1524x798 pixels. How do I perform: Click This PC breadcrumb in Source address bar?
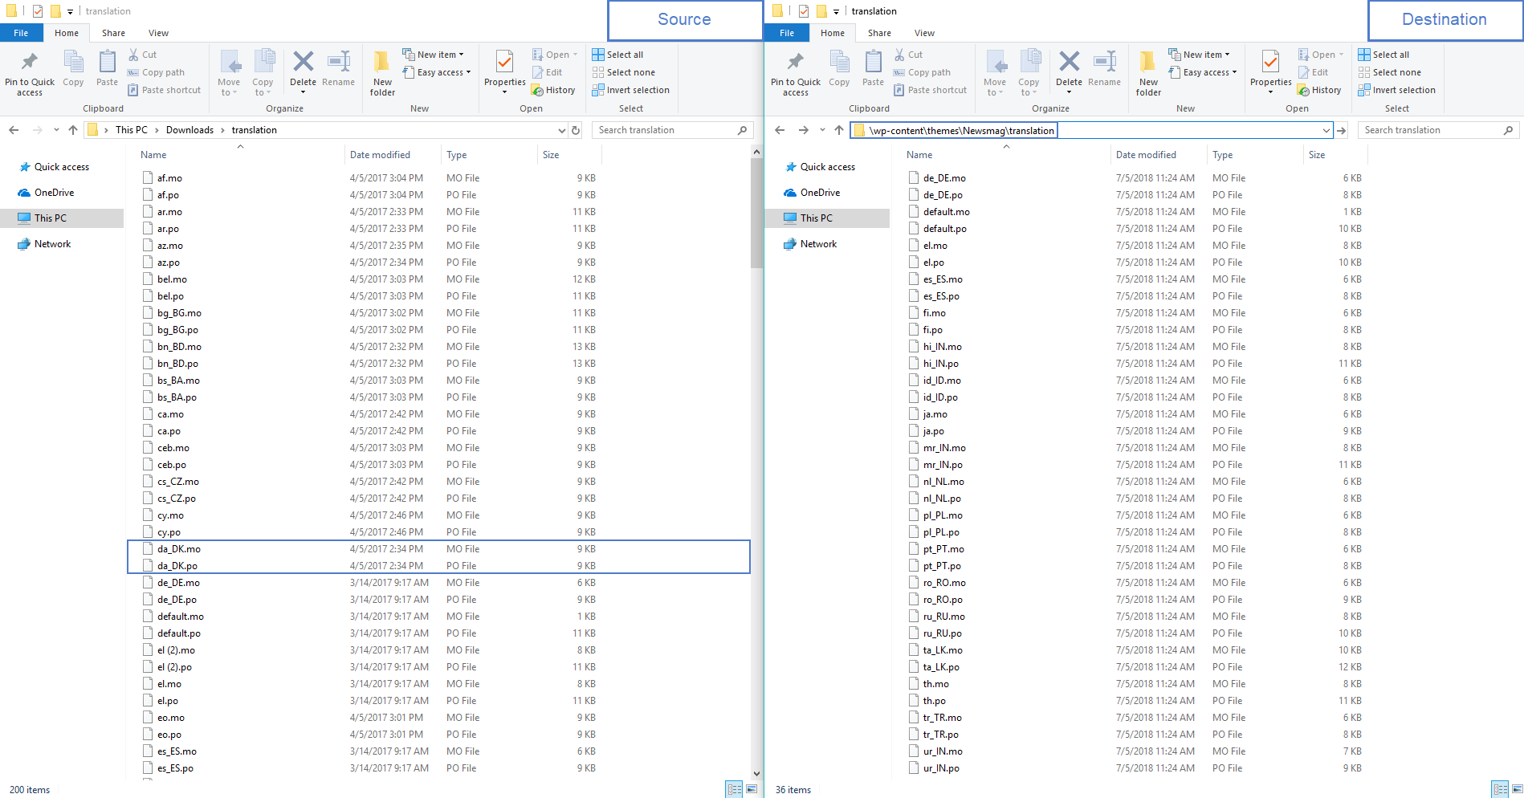pos(131,130)
